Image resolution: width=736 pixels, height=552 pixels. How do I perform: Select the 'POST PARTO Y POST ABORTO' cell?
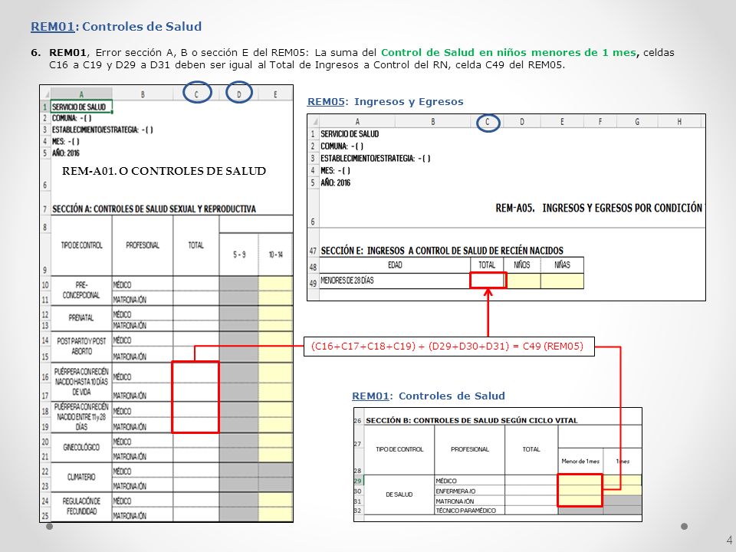pyautogui.click(x=81, y=347)
